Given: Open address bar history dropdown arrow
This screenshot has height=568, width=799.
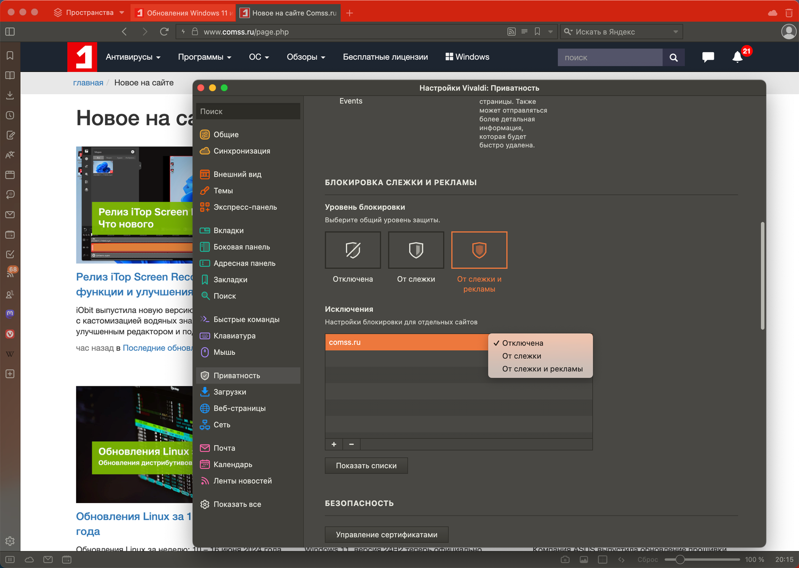Looking at the screenshot, I should tap(551, 31).
